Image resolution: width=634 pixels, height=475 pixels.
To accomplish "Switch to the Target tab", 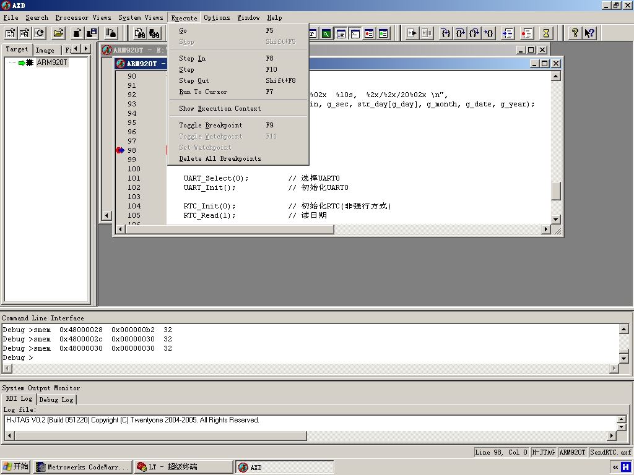I will 17,49.
